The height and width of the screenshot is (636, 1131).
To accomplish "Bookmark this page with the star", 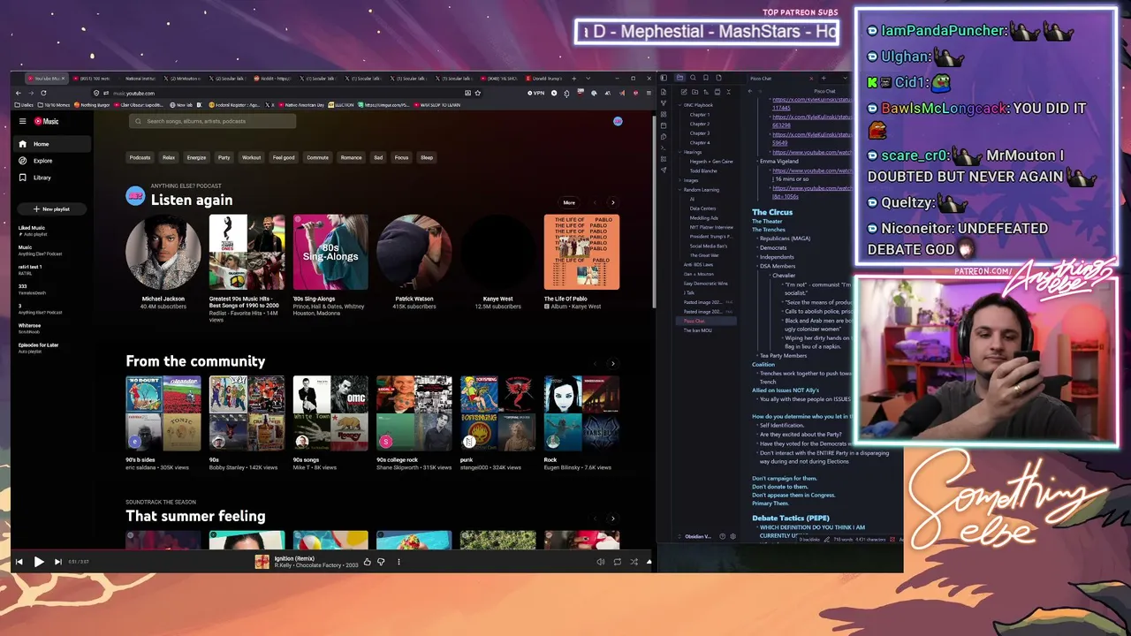I will pos(478,93).
